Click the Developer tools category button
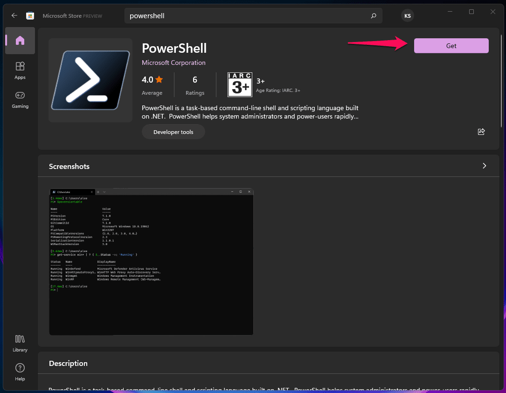The image size is (506, 393). pyautogui.click(x=173, y=132)
